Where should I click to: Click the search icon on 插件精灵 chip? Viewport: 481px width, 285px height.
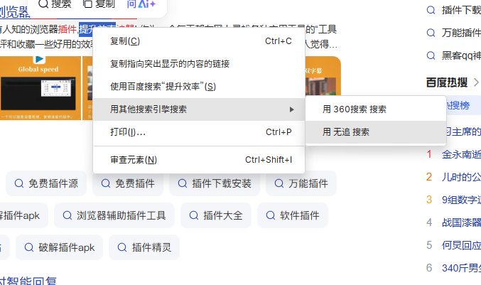(122, 247)
